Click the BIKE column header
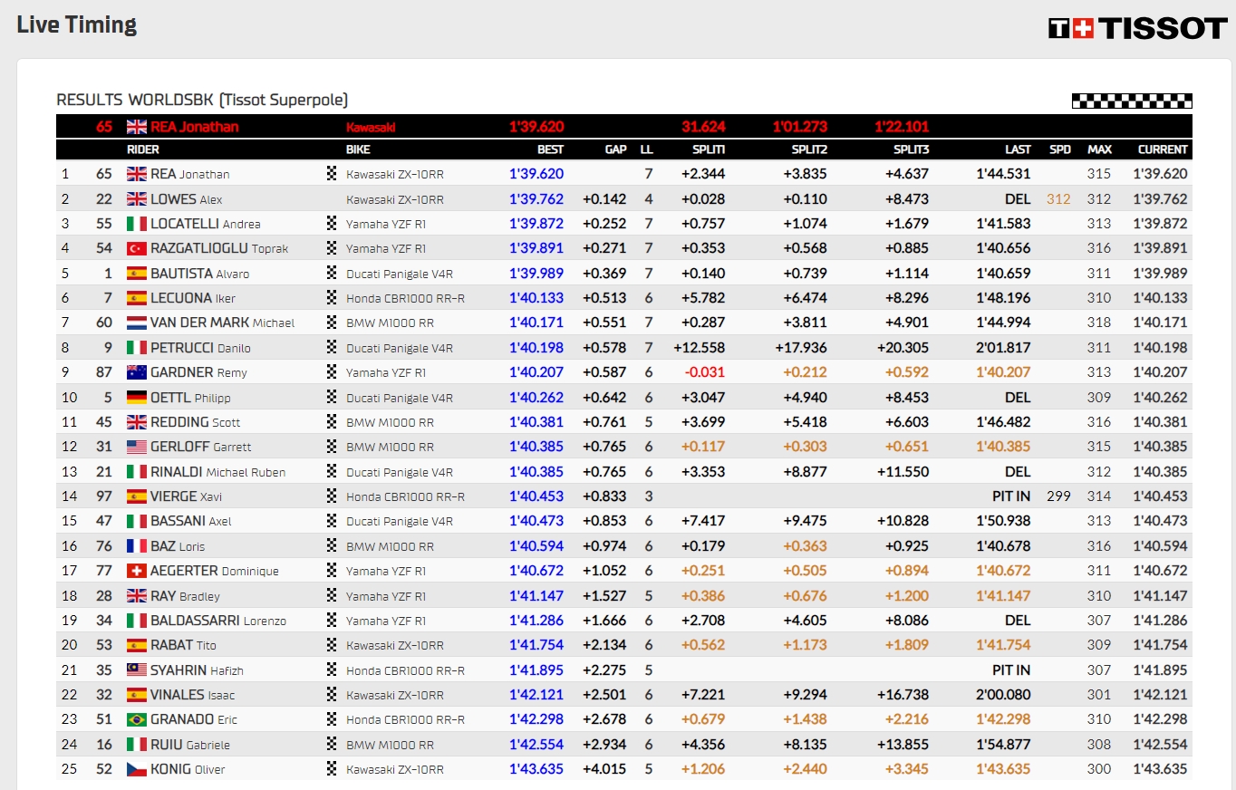Screen dimensions: 1236x790 tap(358, 149)
